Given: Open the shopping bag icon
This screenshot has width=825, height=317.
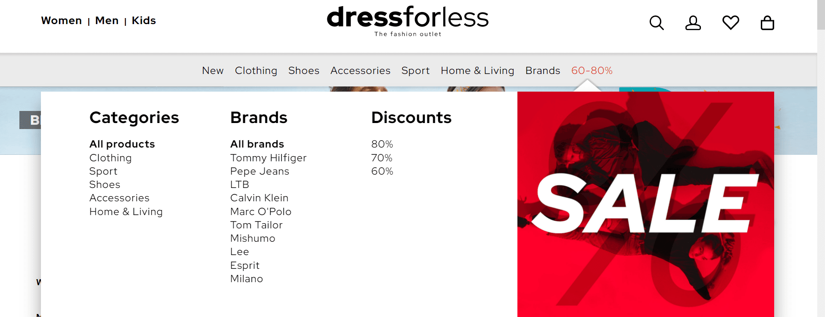Looking at the screenshot, I should 767,22.
